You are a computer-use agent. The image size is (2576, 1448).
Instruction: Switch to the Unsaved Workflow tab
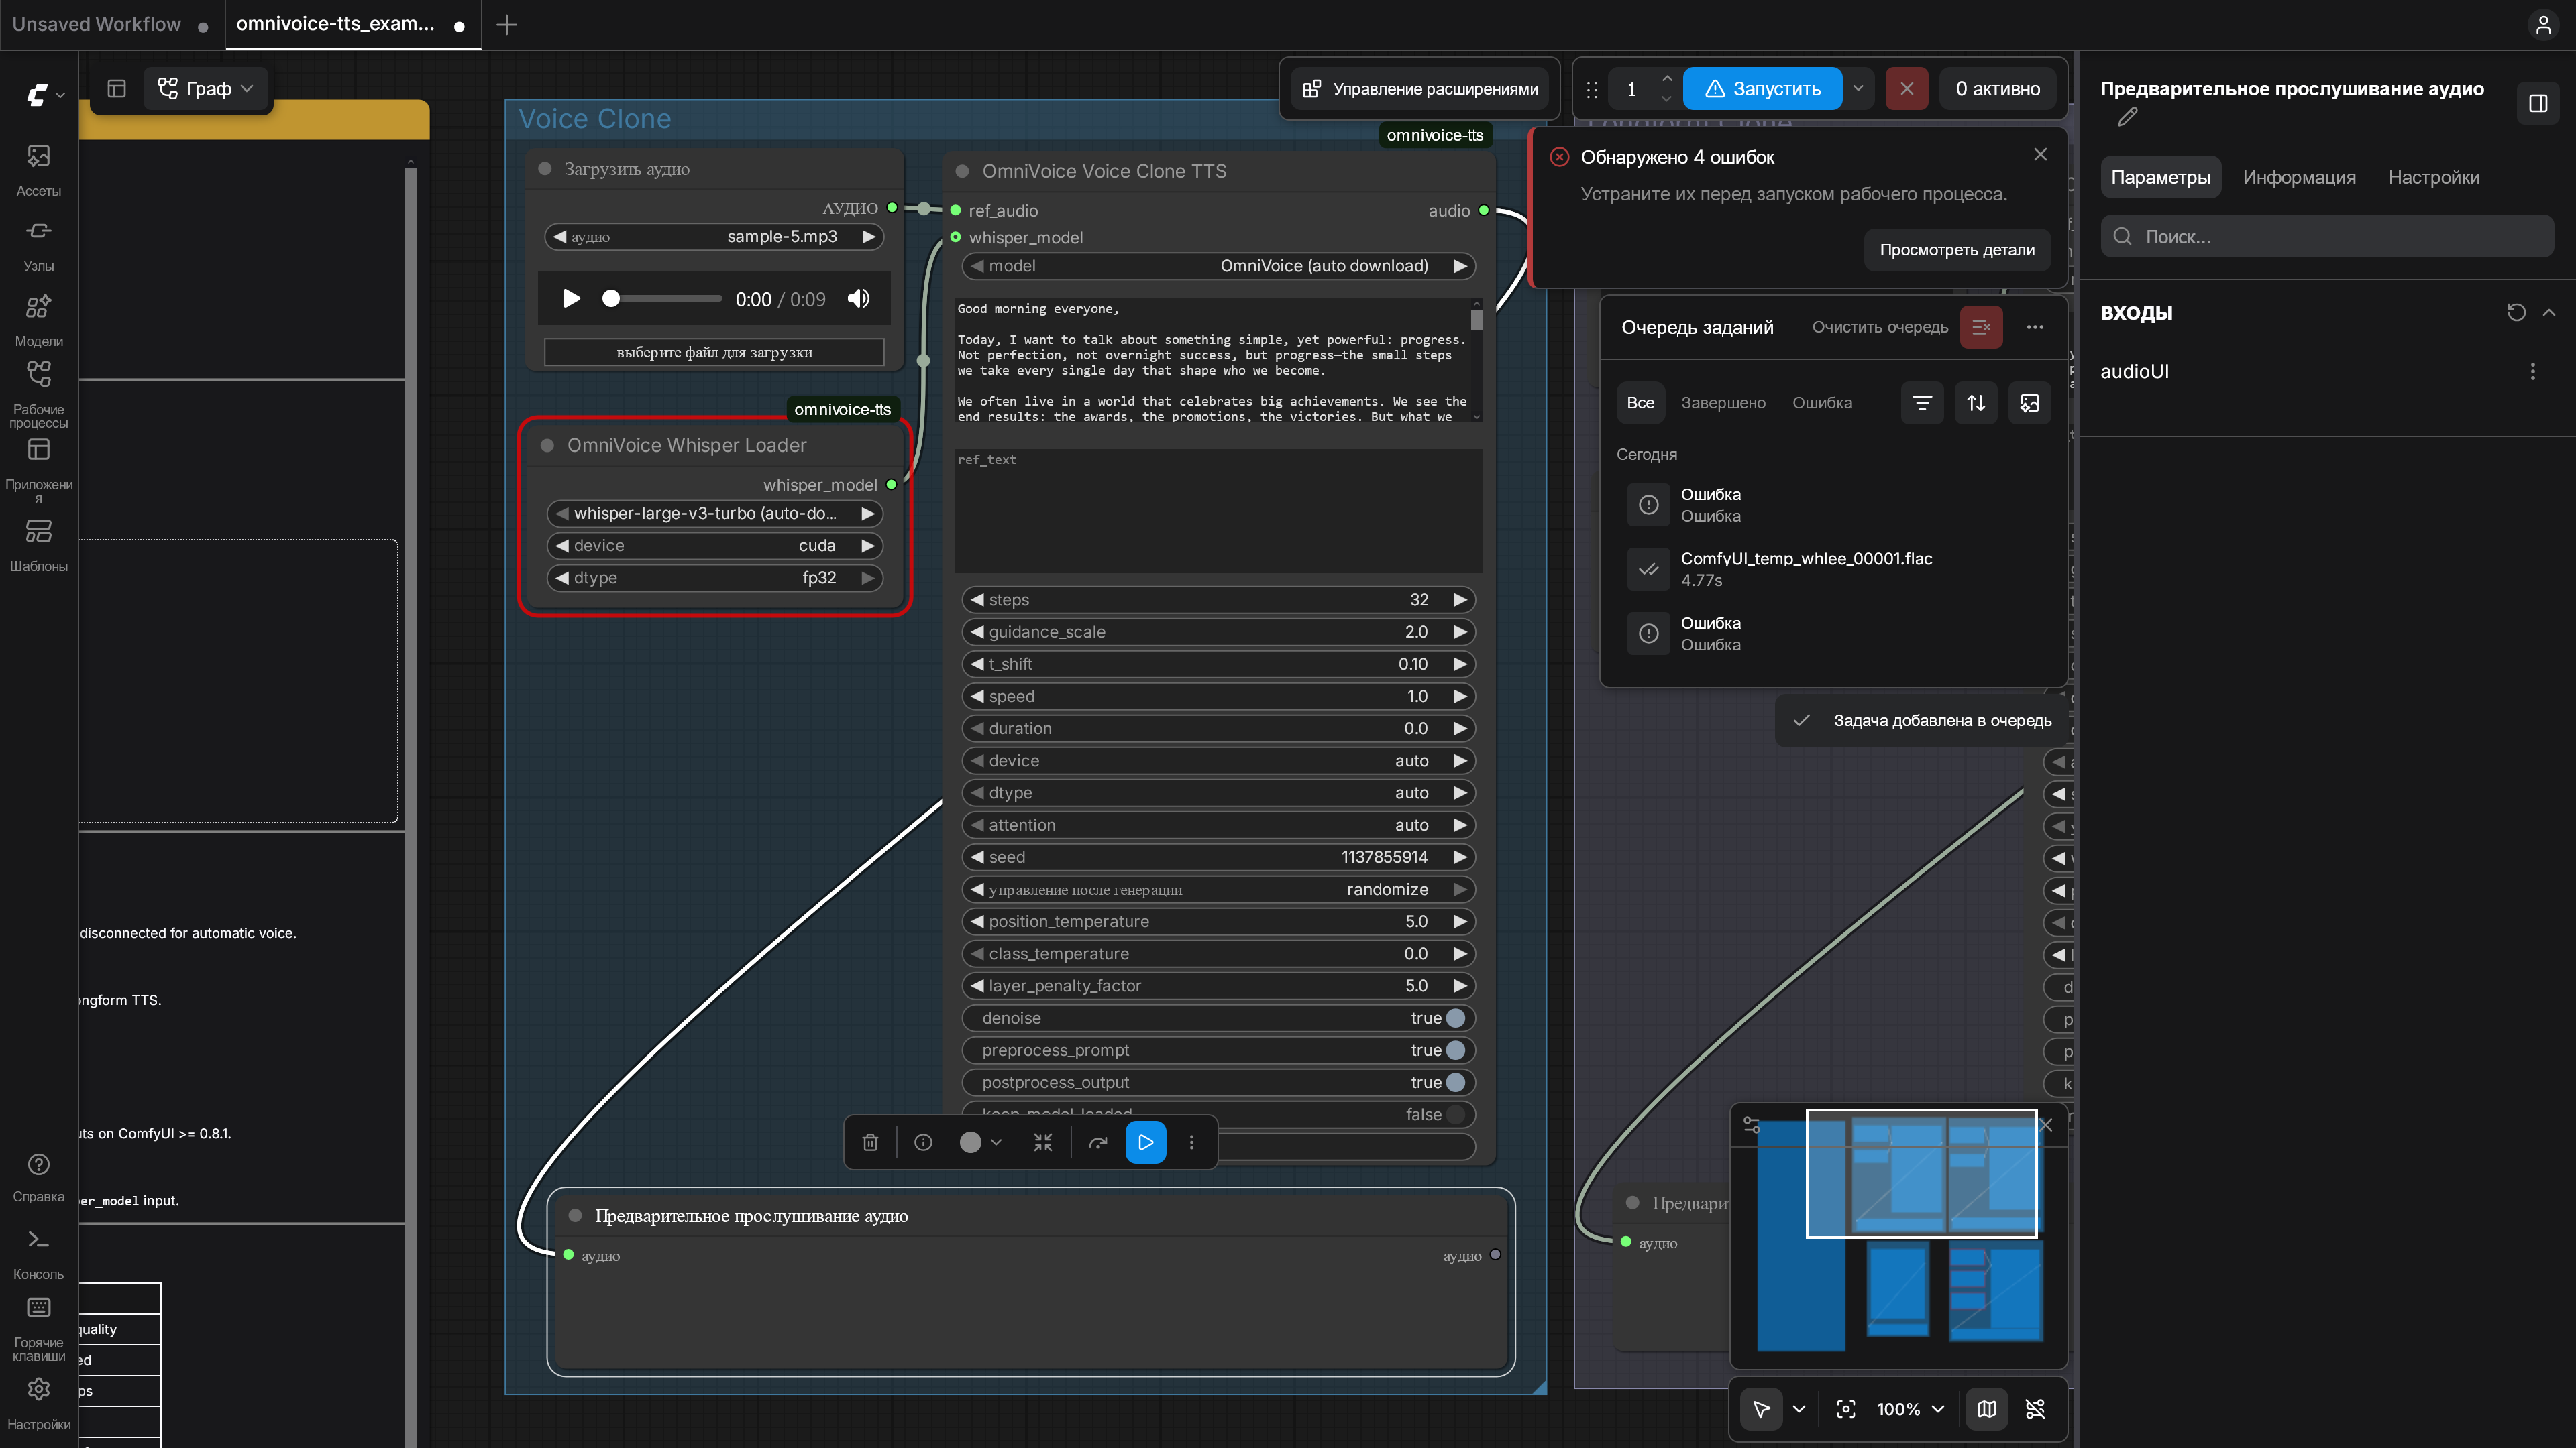point(97,24)
